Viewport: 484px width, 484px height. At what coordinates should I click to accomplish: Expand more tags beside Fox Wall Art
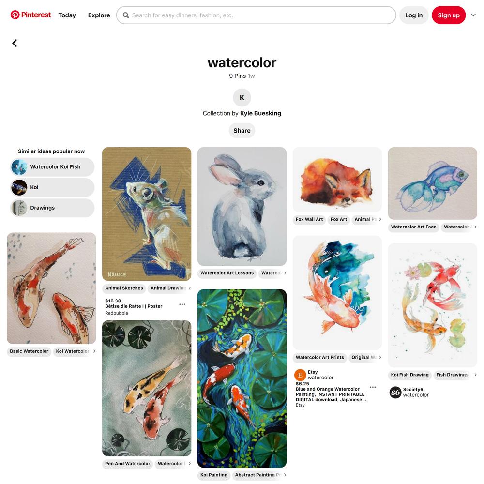click(380, 219)
